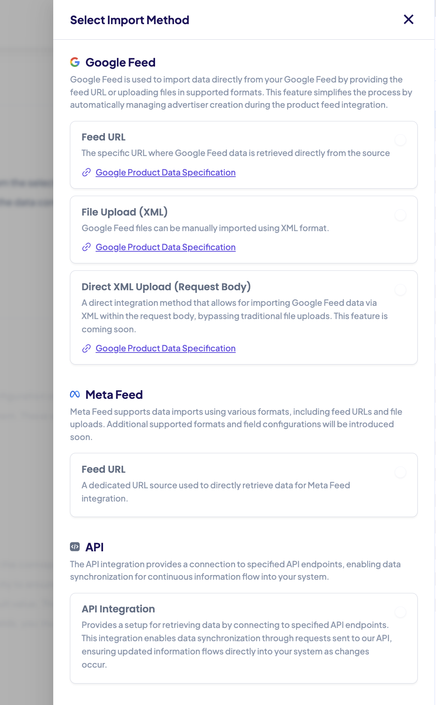Select Meta Feed URL radio button

point(400,472)
